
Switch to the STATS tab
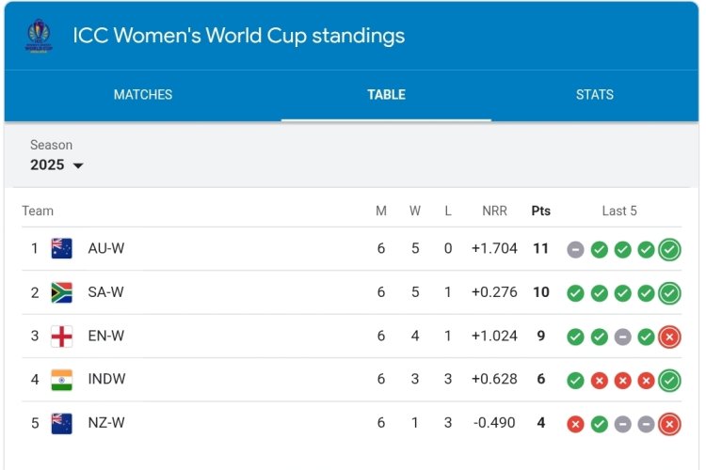[595, 95]
